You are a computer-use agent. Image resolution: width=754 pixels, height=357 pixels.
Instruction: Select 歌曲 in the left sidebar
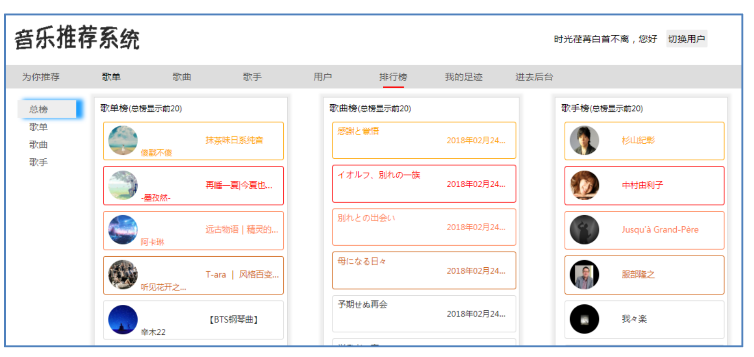(39, 145)
